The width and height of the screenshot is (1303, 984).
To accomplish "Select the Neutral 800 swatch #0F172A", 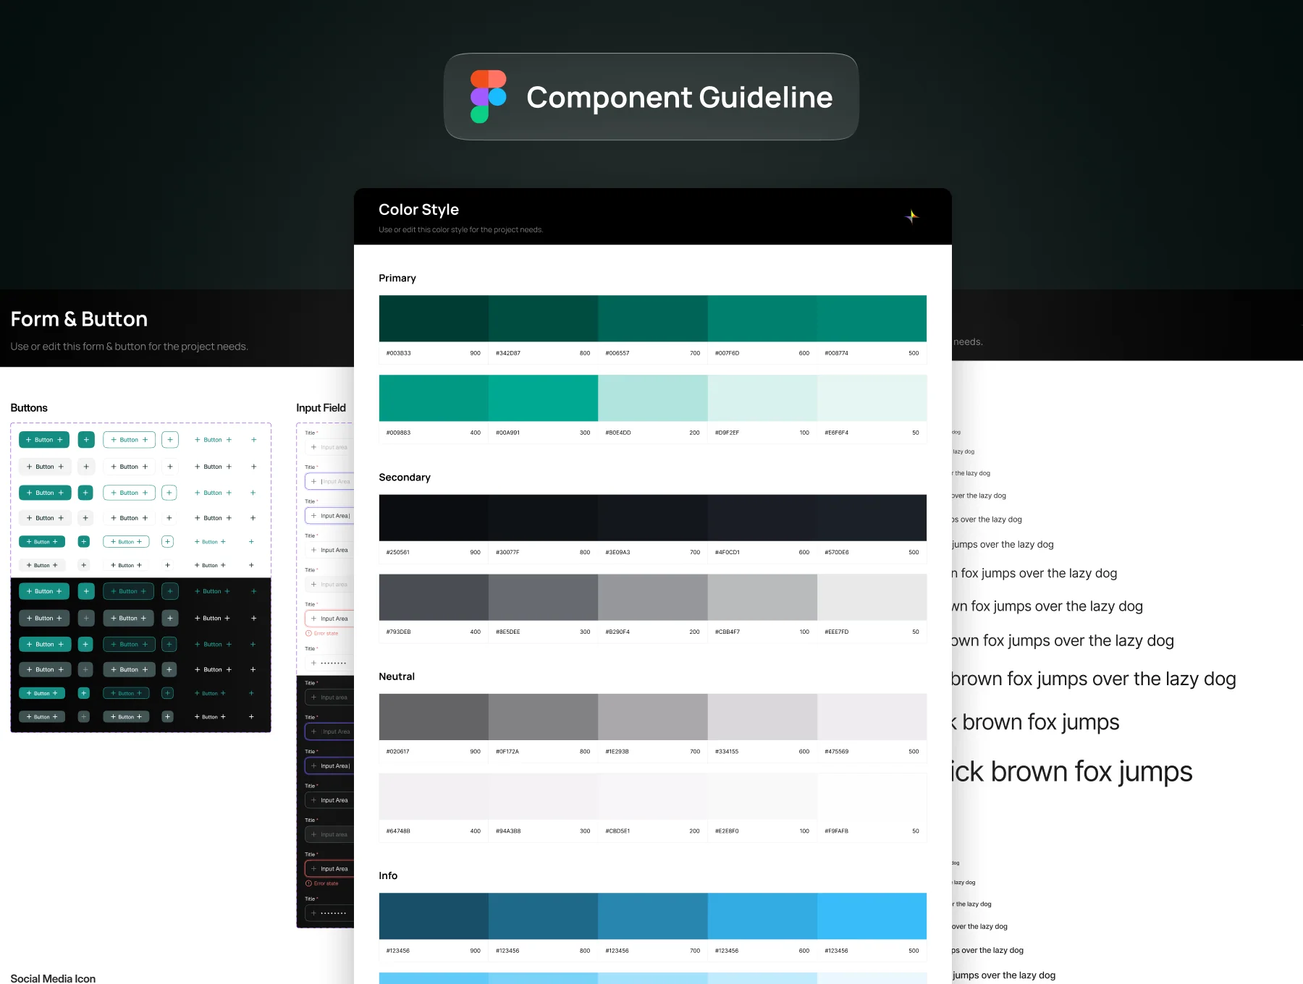I will coord(543,717).
